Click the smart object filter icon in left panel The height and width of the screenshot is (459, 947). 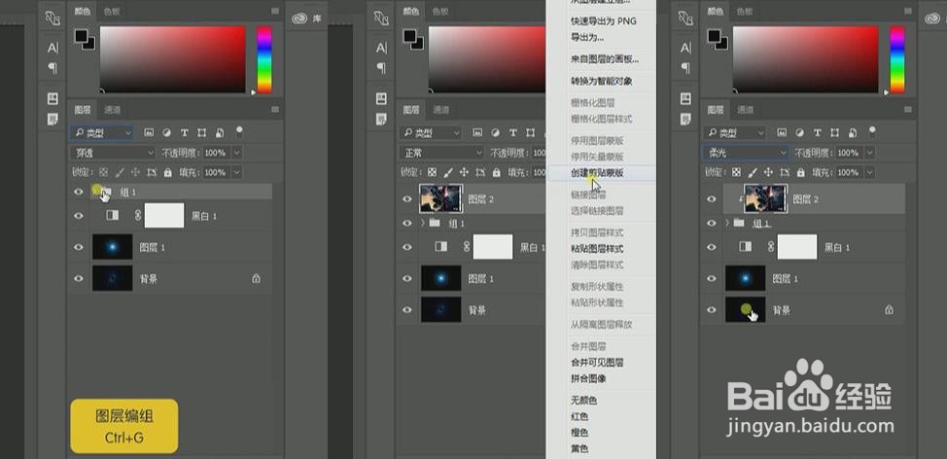[220, 132]
